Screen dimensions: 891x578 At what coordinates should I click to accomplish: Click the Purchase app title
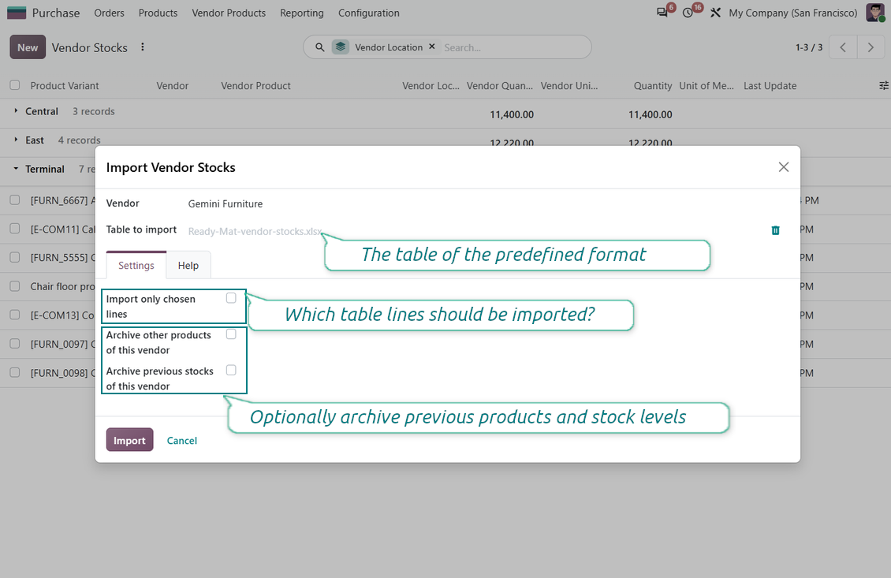(56, 13)
